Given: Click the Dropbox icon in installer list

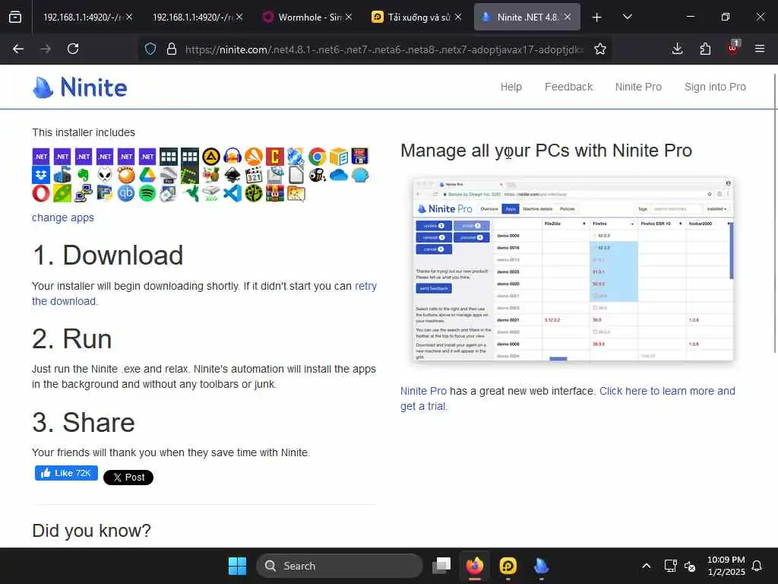Looking at the screenshot, I should pos(41,176).
